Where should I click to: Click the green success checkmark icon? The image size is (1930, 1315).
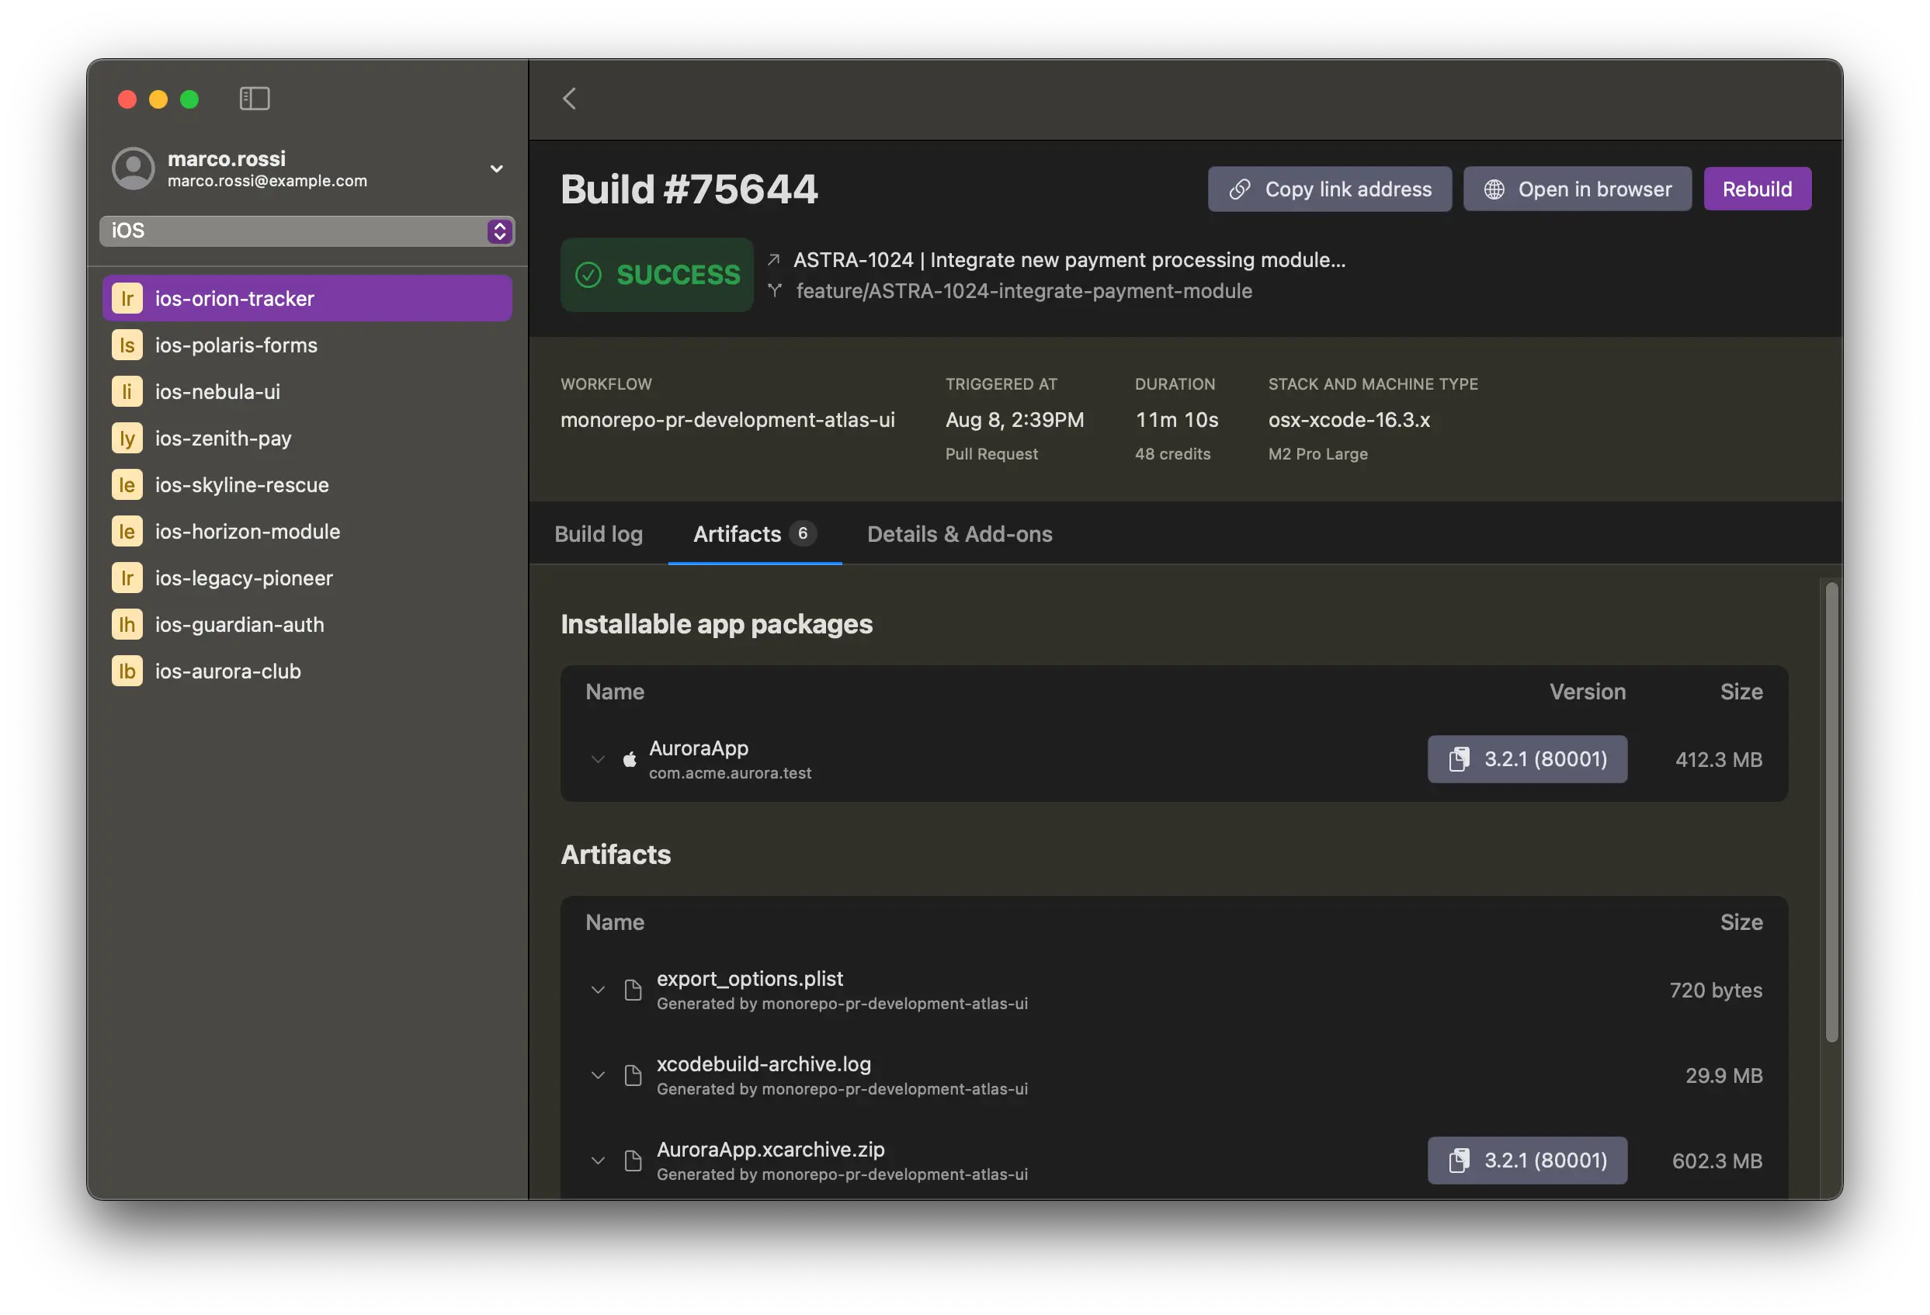[588, 275]
